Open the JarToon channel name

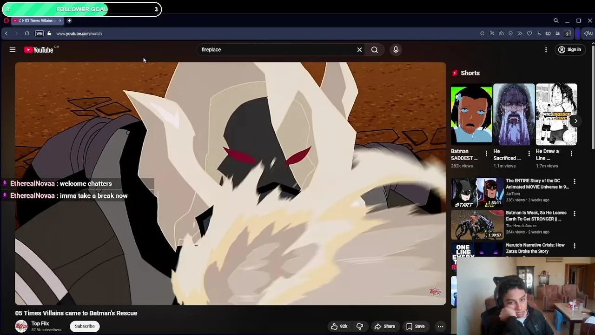click(513, 194)
